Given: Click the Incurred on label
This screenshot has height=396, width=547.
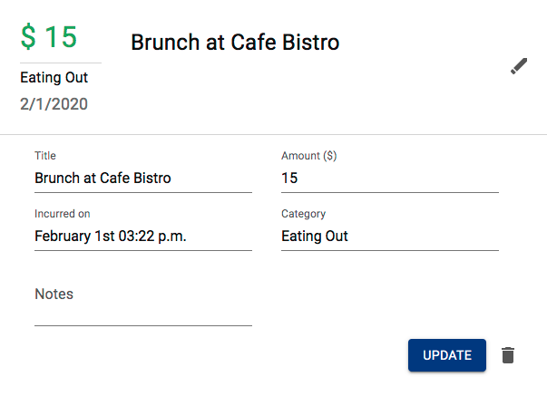Looking at the screenshot, I should click(x=62, y=214).
